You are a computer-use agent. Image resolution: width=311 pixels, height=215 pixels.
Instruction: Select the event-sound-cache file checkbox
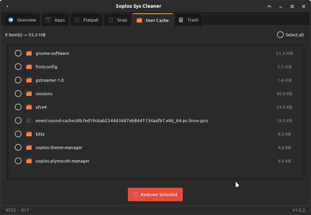(x=18, y=120)
